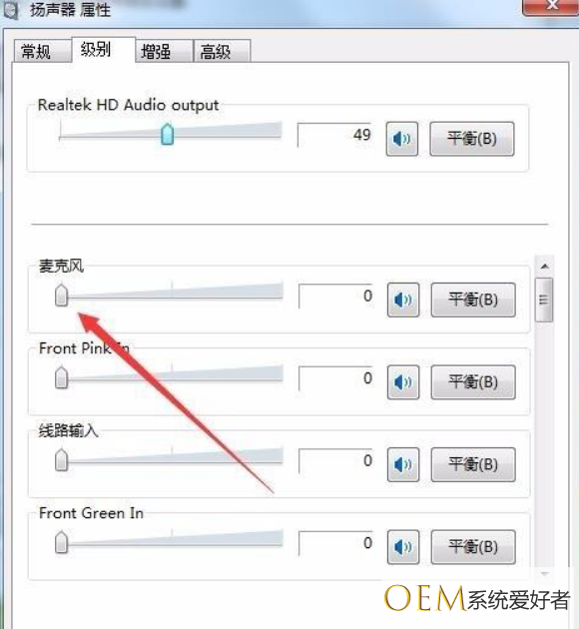
Task: Open the 线路输入 balance 平衡(B) button
Action: click(x=473, y=464)
